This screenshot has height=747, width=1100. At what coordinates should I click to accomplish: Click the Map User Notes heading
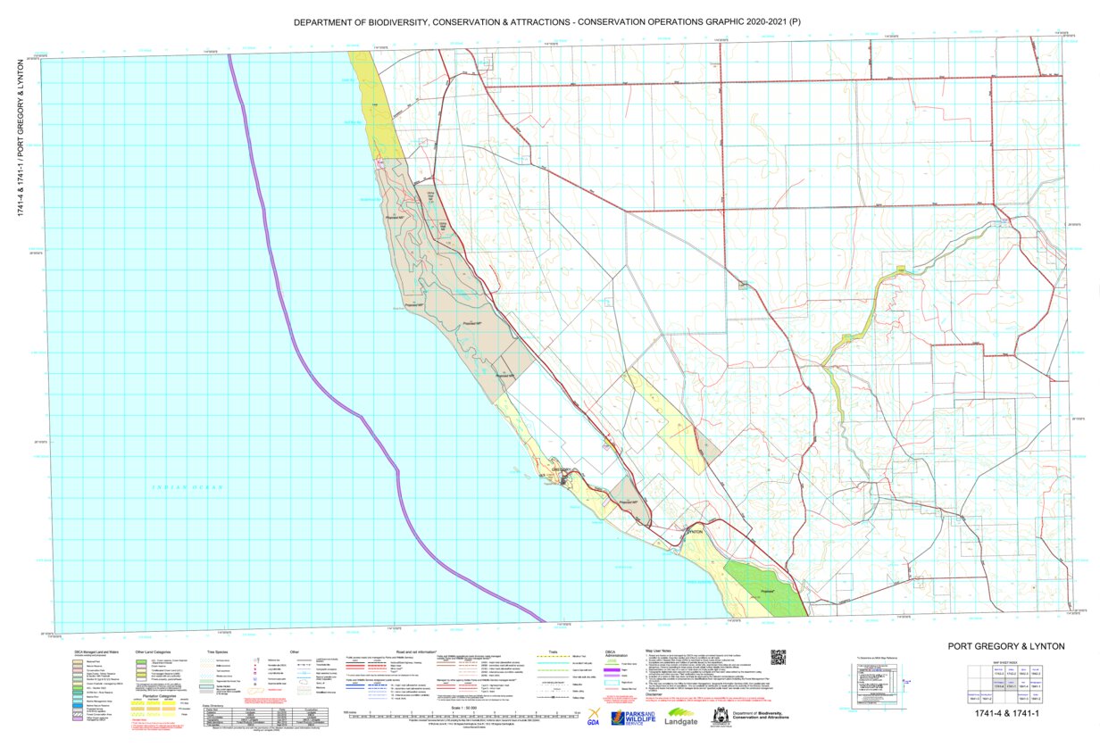[658, 651]
